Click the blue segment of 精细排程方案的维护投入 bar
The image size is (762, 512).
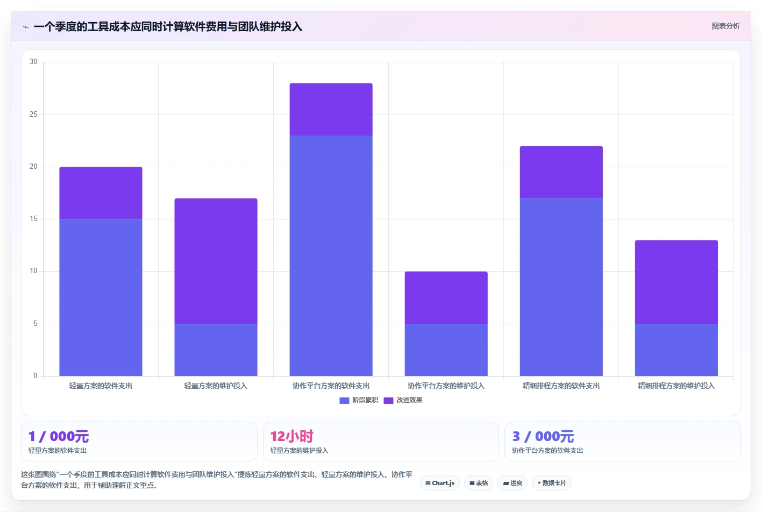click(676, 350)
